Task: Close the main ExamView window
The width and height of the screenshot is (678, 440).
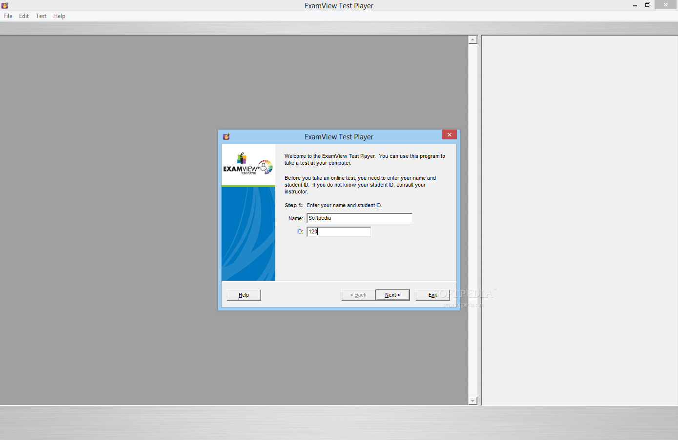Action: point(666,5)
